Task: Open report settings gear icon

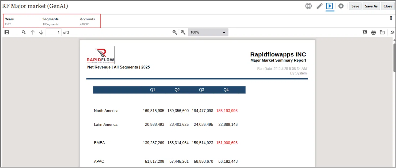Action: click(341, 6)
